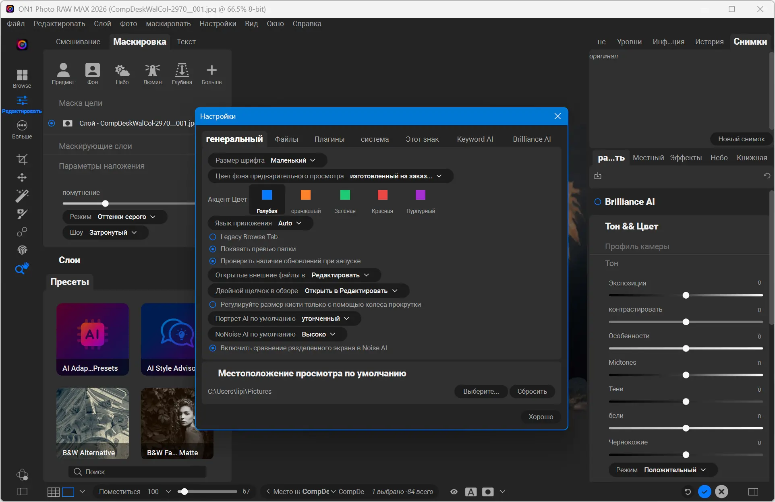Select the Move transform tool icon
This screenshot has width=775, height=502.
[x=22, y=178]
